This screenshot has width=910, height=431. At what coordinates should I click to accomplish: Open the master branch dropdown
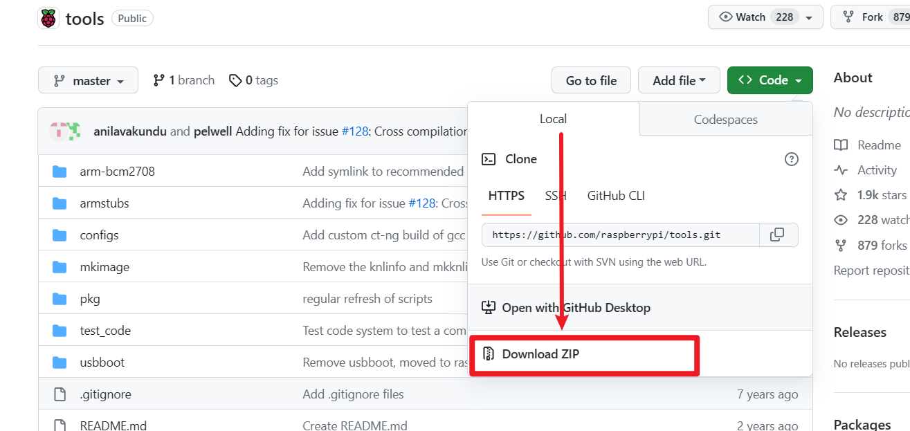pyautogui.click(x=89, y=81)
